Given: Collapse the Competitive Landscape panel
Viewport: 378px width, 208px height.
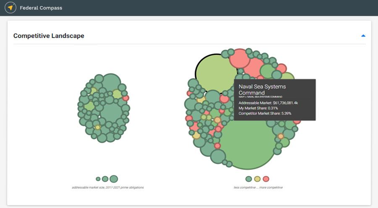Looking at the screenshot, I should pyautogui.click(x=363, y=36).
